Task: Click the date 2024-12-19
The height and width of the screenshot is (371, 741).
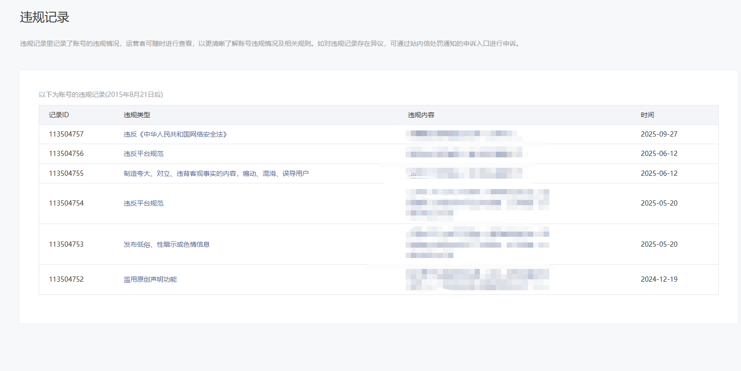Action: coord(659,279)
